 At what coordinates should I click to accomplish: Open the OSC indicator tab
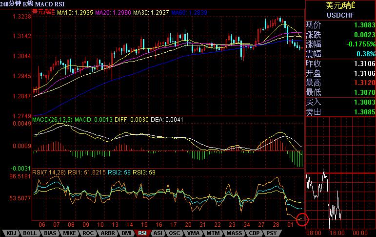point(174,233)
